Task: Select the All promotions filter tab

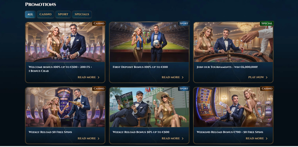Action: click(30, 14)
